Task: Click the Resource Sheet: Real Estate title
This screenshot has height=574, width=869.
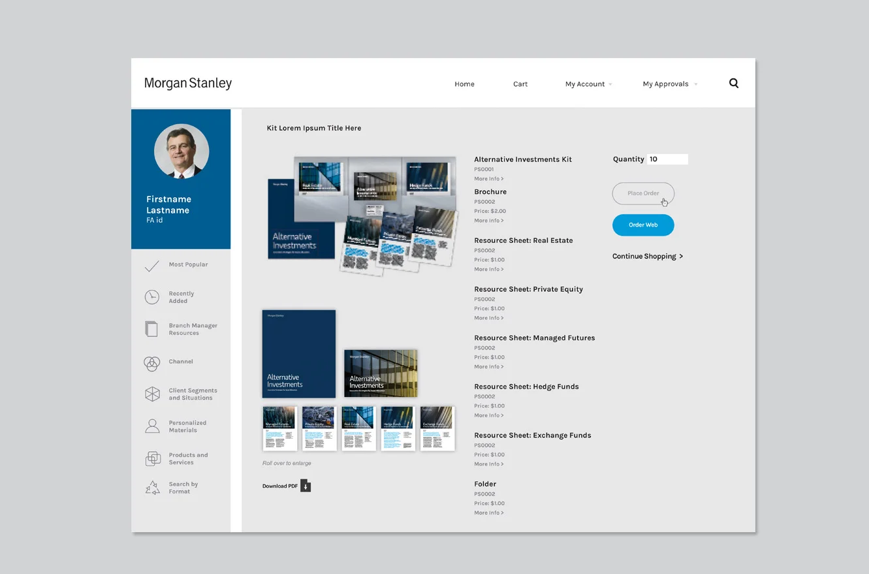Action: [x=524, y=241]
